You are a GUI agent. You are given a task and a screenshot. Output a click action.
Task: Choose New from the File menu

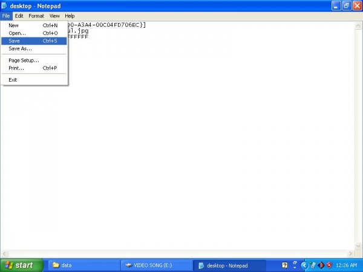click(34, 25)
